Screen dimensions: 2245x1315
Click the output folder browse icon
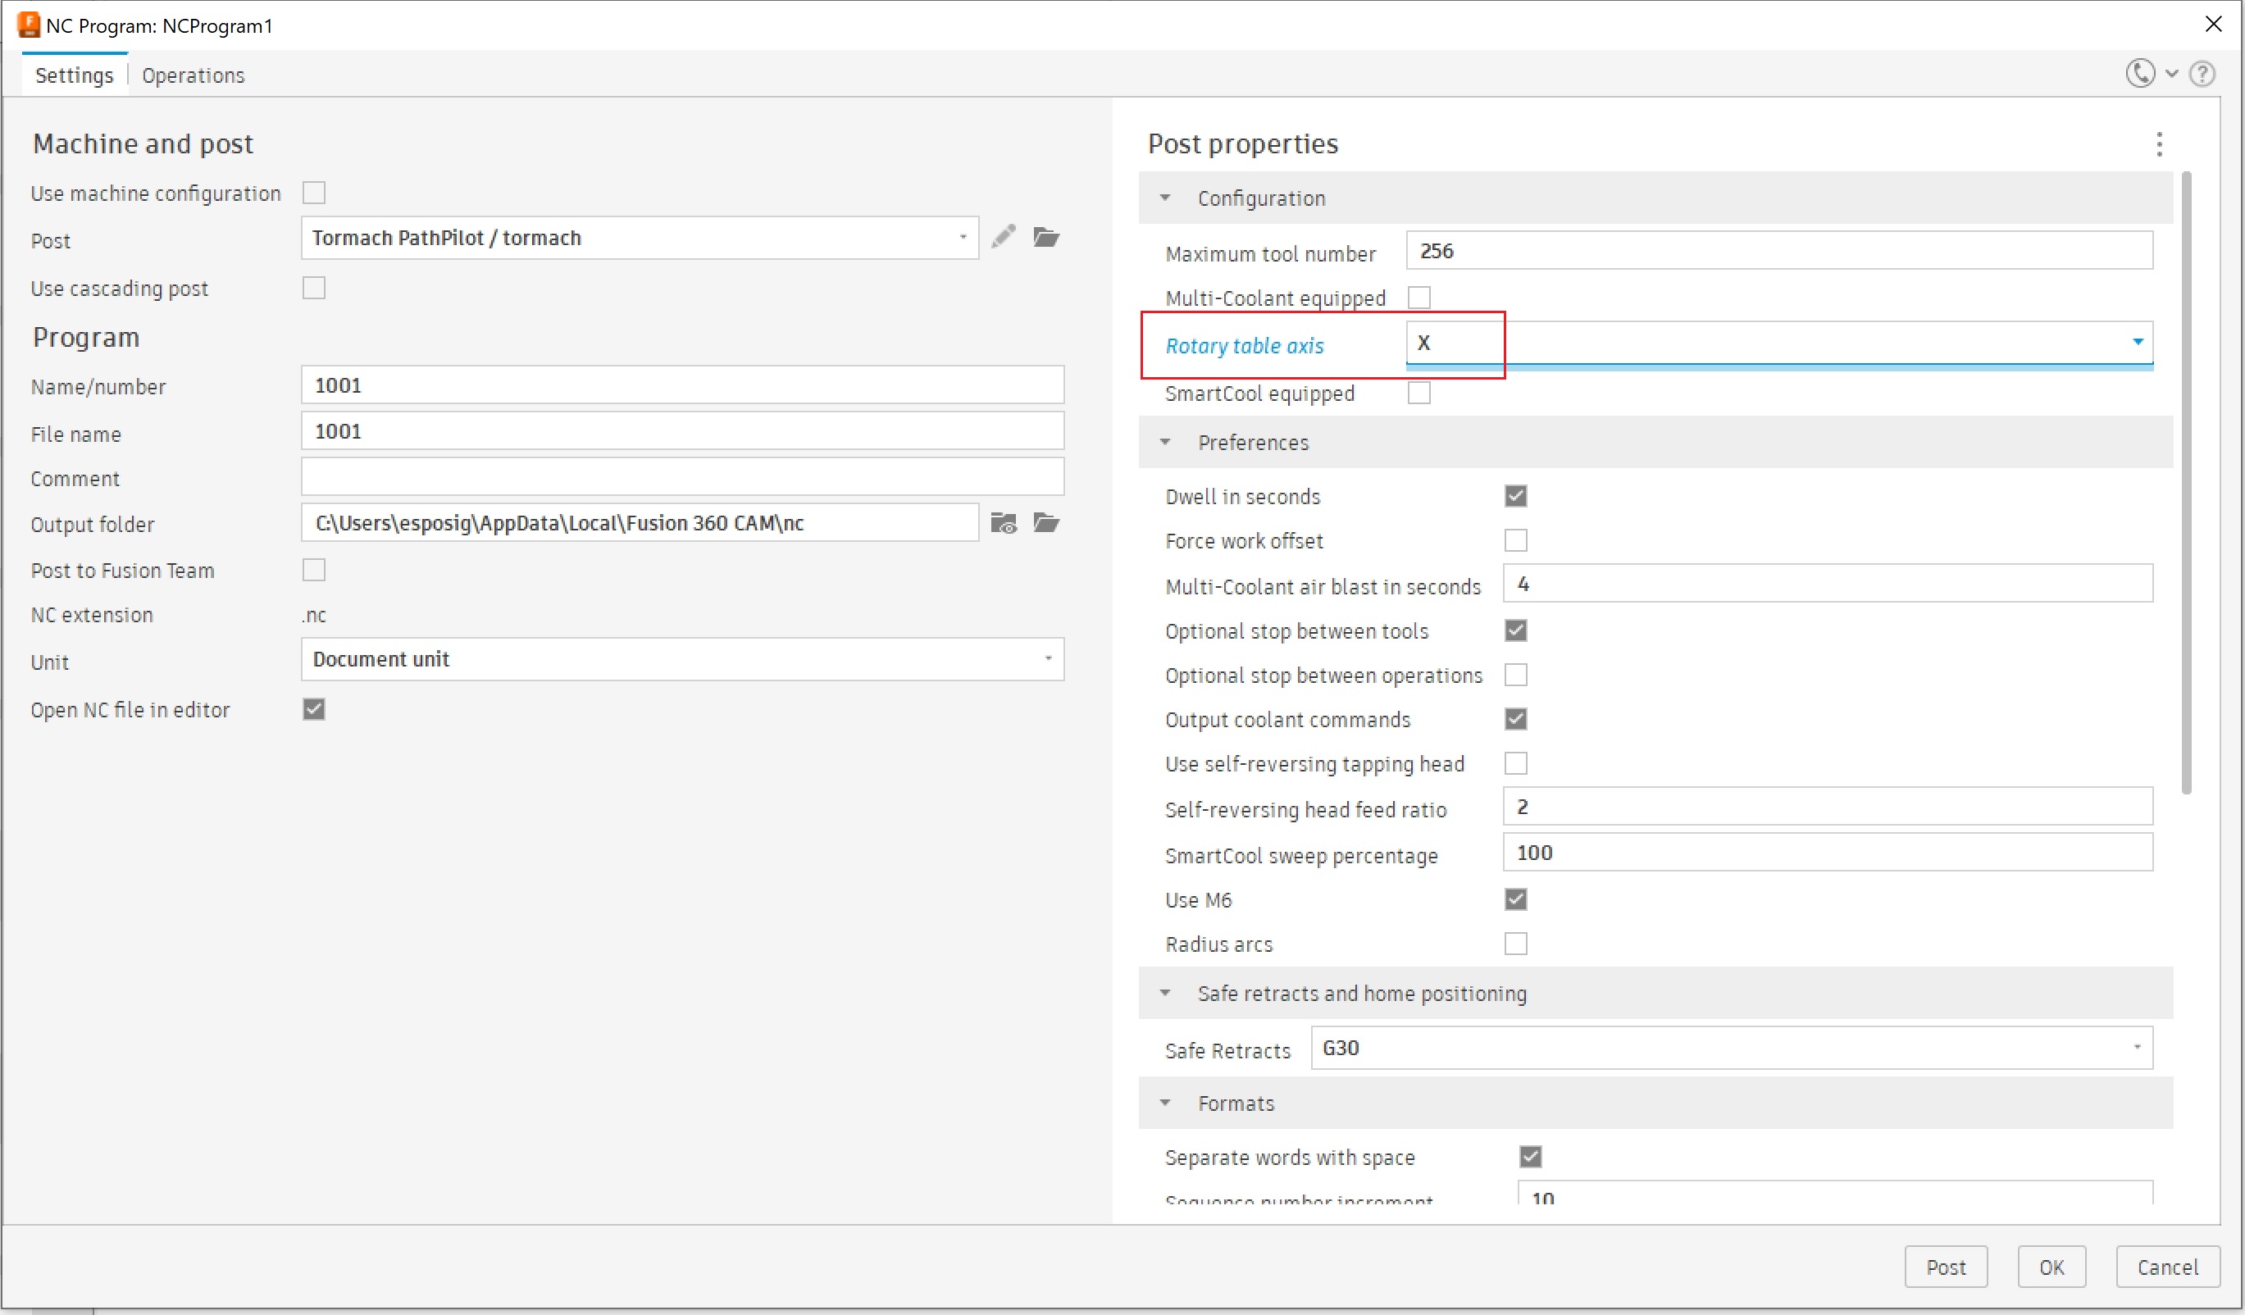(x=1045, y=521)
